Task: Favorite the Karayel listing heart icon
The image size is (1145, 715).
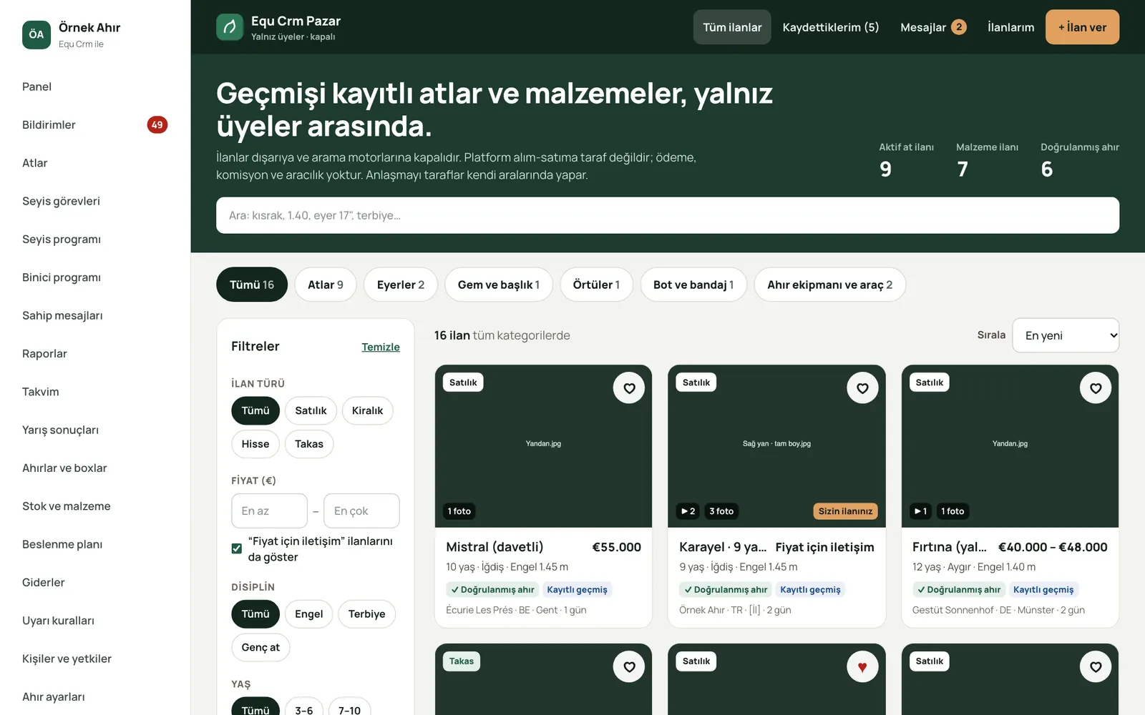Action: (862, 388)
